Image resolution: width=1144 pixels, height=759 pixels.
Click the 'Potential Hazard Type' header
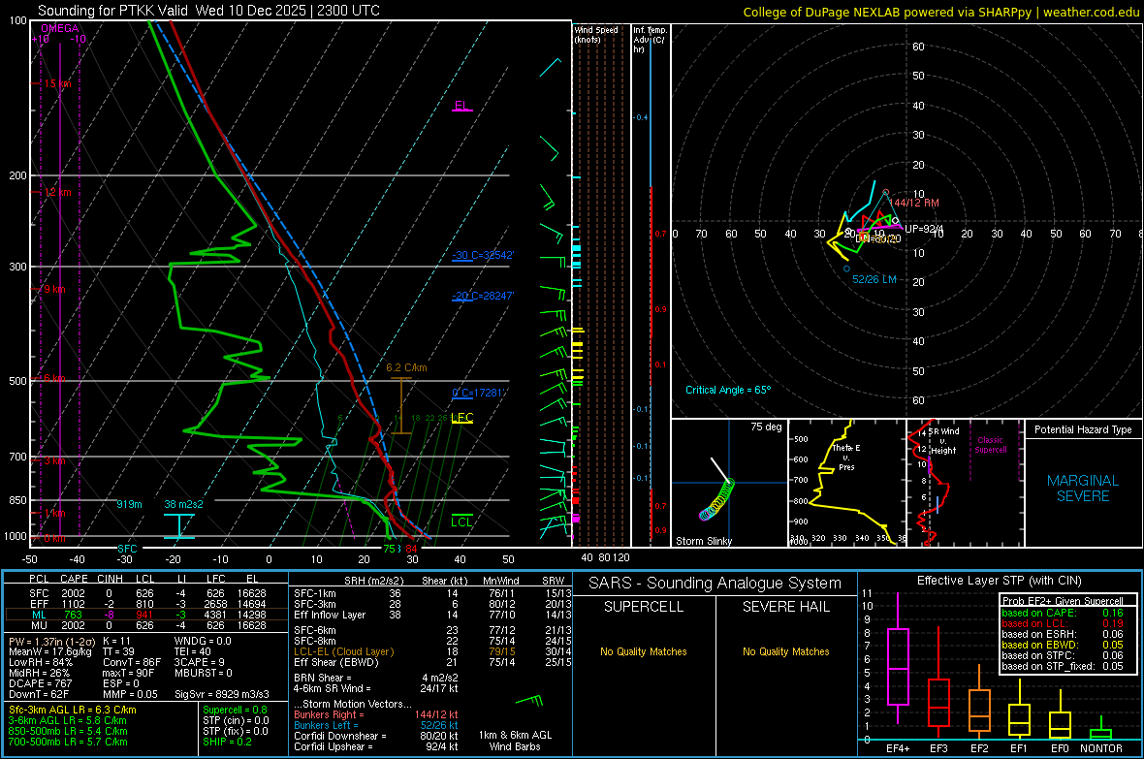click(1083, 429)
